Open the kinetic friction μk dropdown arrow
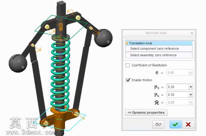Screen dimensions: 206x136 [x=191, y=95]
